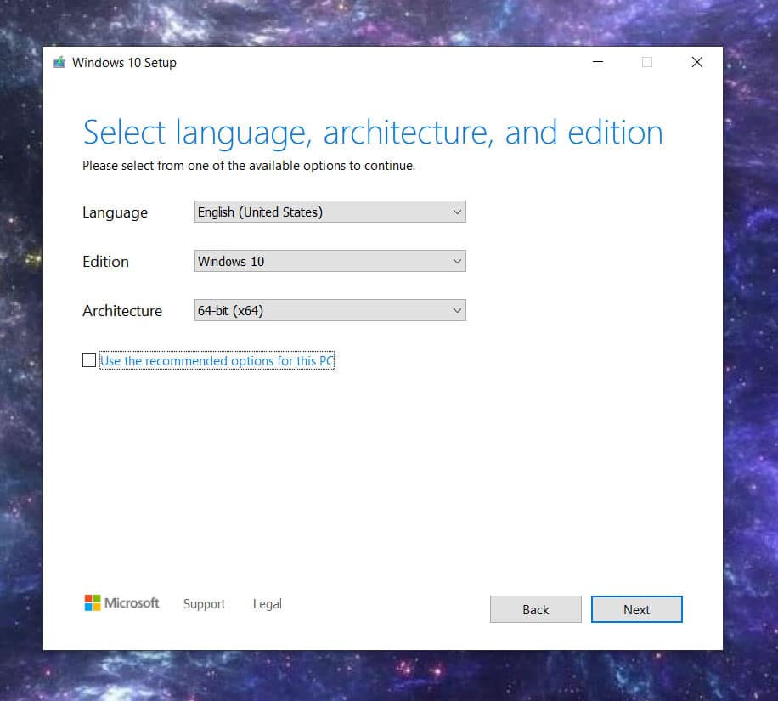Click the 'Select language, architecture, and edition' heading
The image size is (778, 701).
372,133
